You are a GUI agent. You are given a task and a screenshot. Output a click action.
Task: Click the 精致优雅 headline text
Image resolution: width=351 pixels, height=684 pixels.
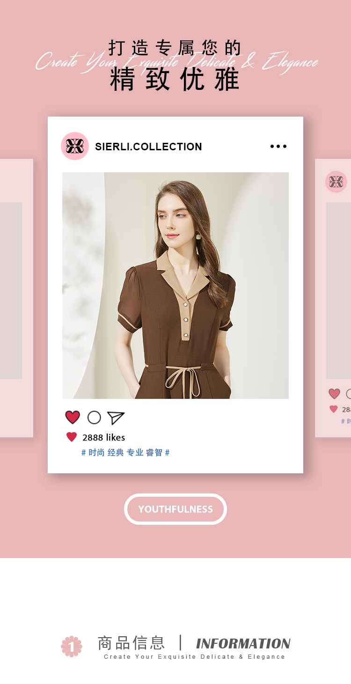175,79
